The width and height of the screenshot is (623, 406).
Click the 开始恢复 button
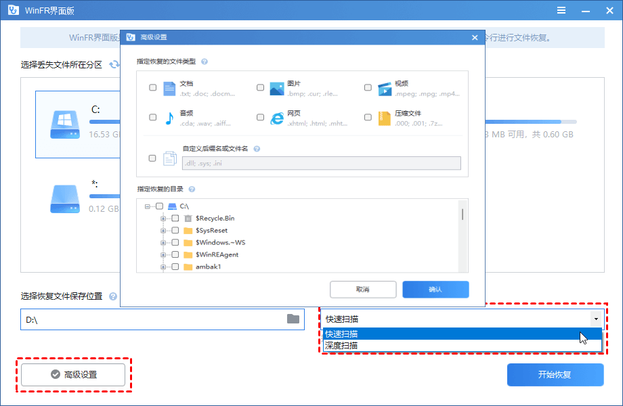click(x=555, y=374)
